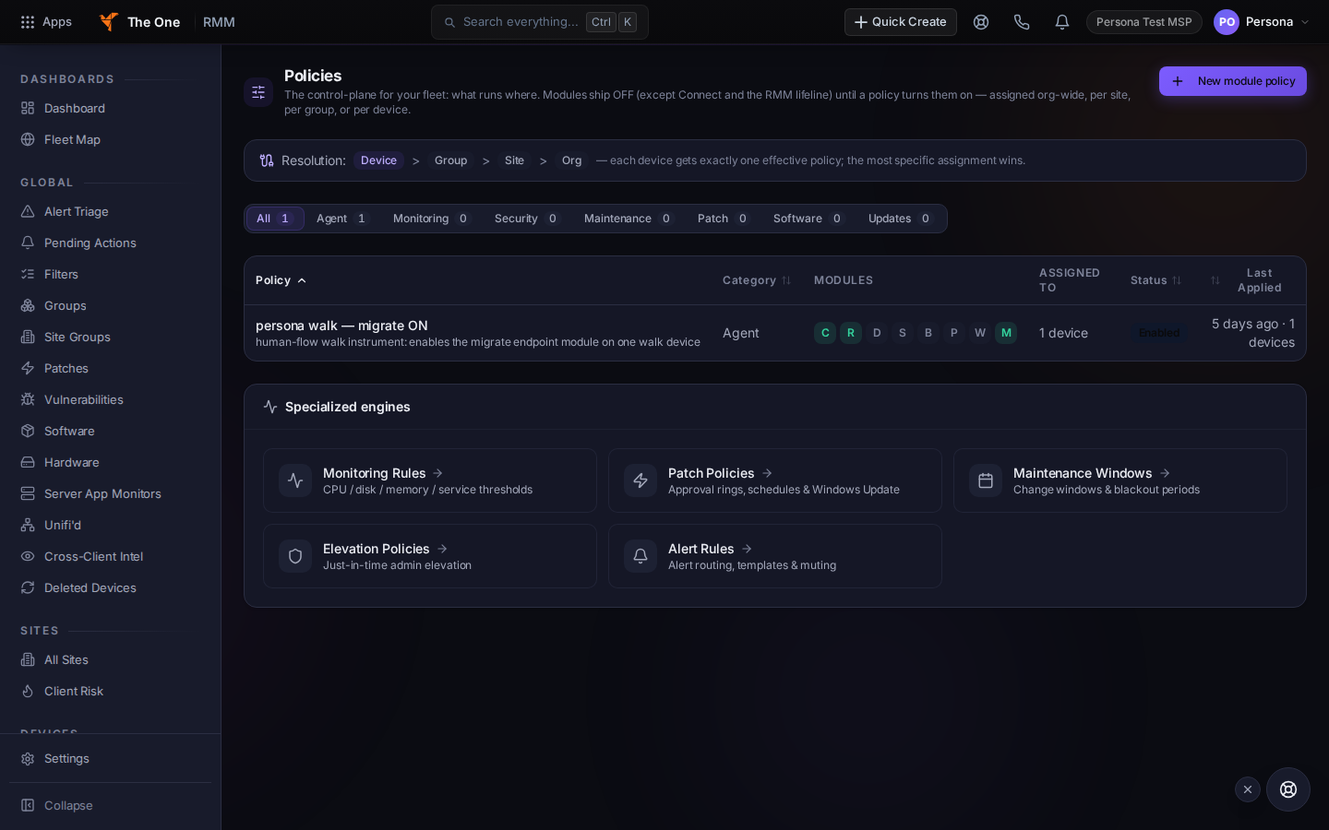Viewport: 1329px width, 830px height.
Task: Open Alert Triage in sidebar
Action: tap(111, 211)
